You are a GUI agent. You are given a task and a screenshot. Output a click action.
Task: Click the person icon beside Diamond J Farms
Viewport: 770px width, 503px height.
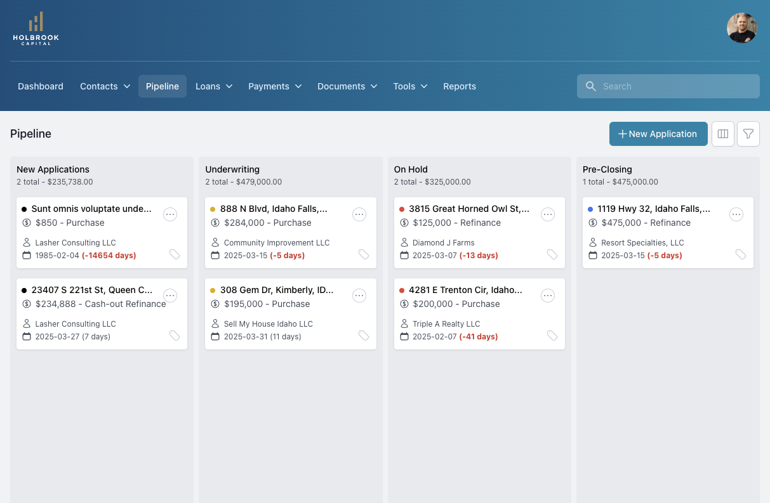click(x=404, y=242)
